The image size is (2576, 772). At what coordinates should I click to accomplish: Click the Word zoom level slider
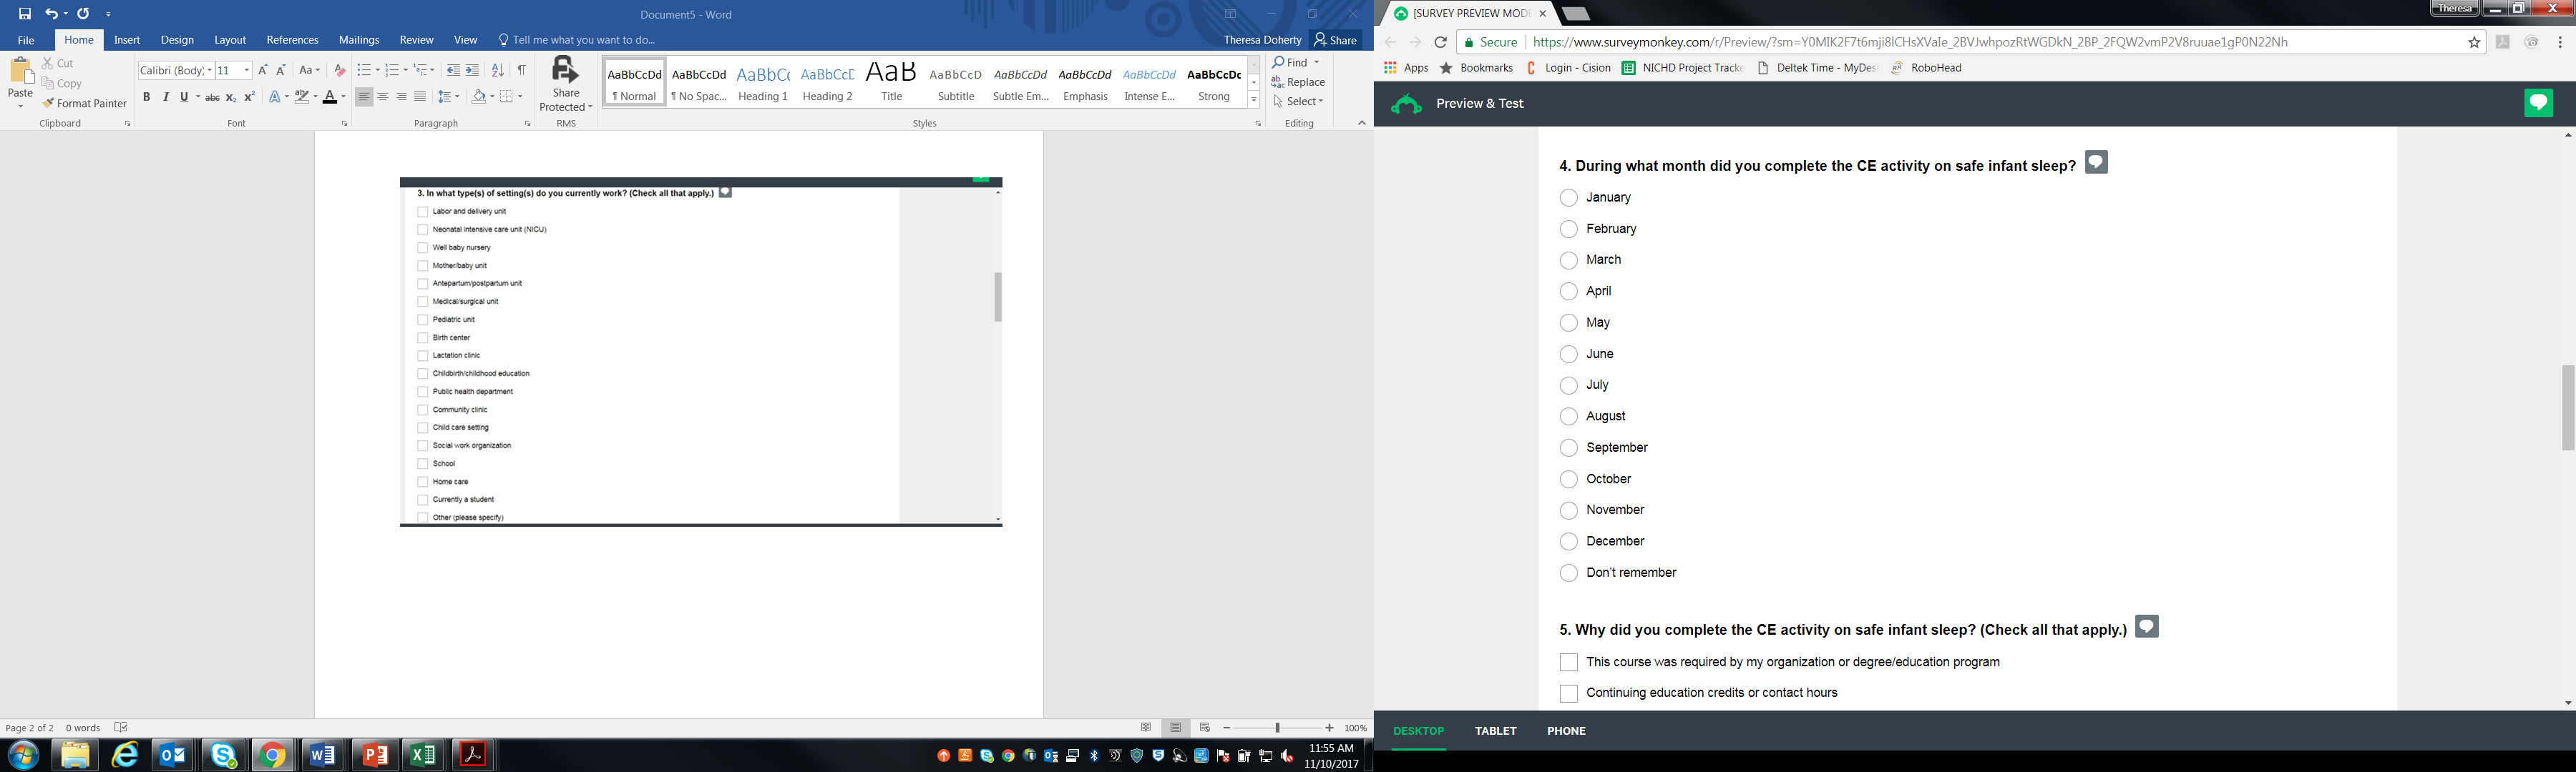(x=1277, y=728)
